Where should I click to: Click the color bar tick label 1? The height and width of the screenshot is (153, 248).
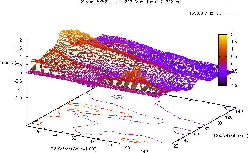click(x=232, y=49)
